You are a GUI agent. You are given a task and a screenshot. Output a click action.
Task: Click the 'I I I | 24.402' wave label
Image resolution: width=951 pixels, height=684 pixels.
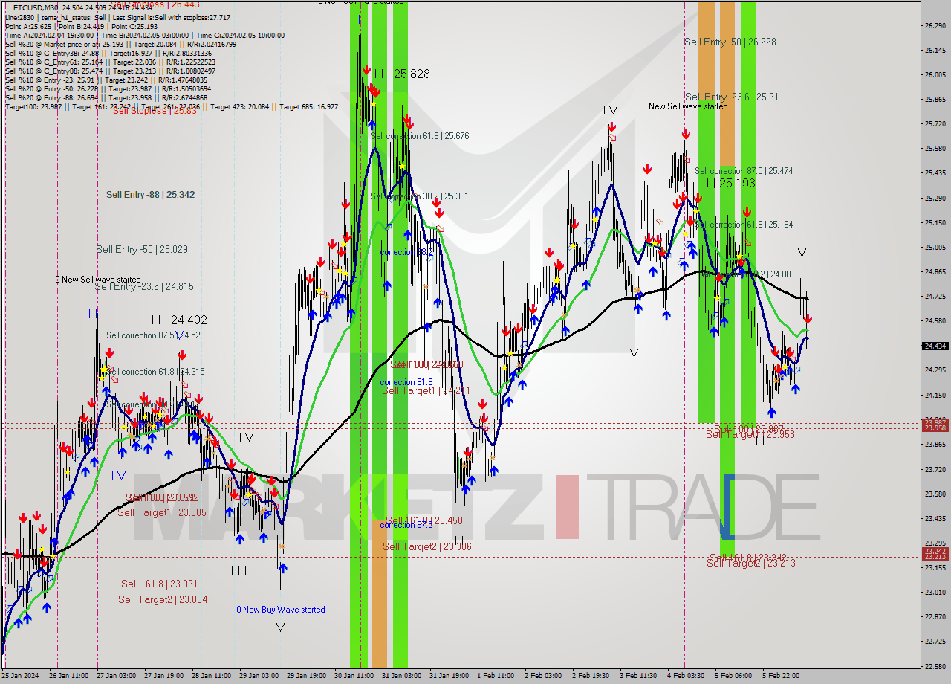(178, 320)
